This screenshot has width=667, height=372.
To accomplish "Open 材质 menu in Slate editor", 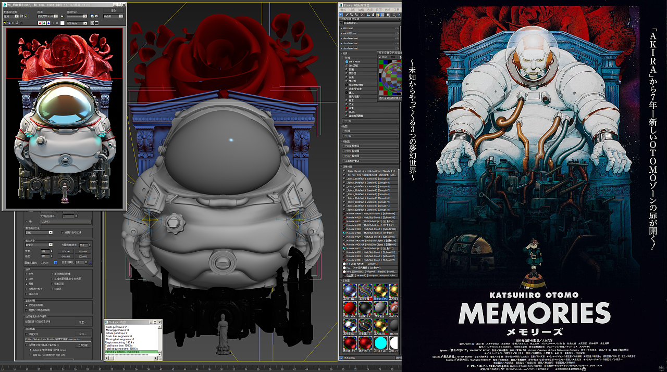I will (x=352, y=10).
